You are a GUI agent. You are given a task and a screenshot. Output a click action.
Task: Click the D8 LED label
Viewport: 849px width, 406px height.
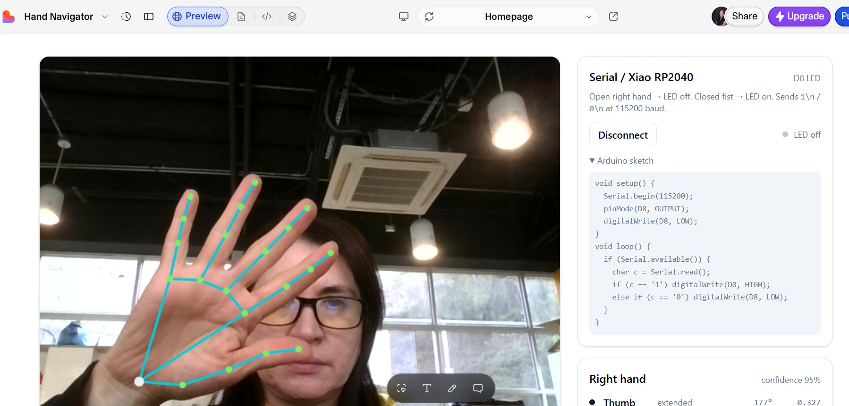[807, 78]
